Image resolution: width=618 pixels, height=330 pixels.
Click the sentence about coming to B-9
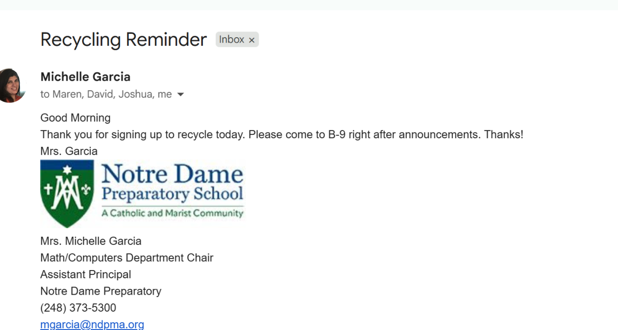281,134
